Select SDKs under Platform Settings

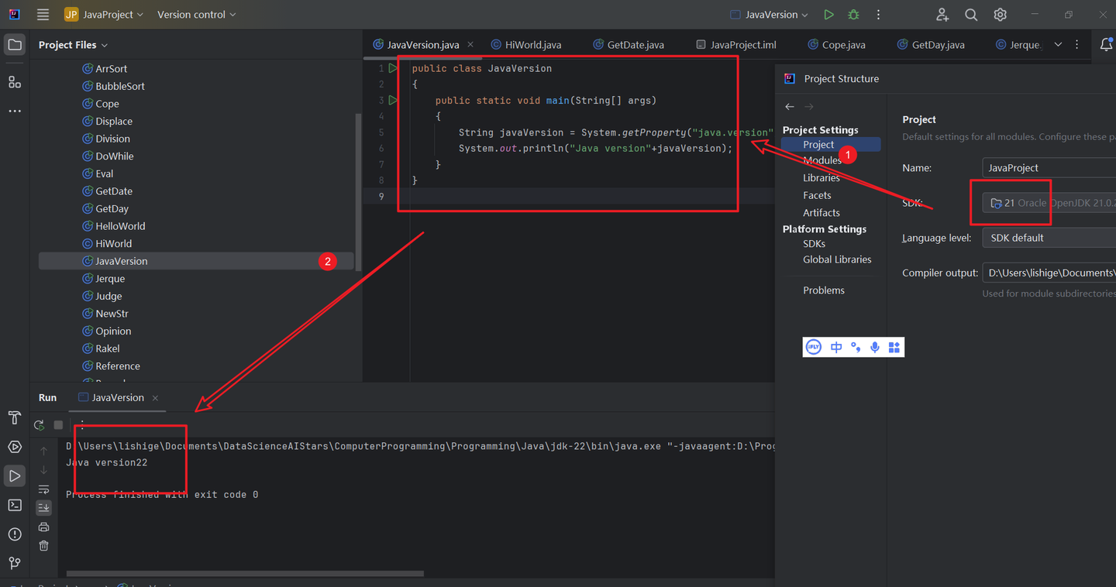(814, 244)
